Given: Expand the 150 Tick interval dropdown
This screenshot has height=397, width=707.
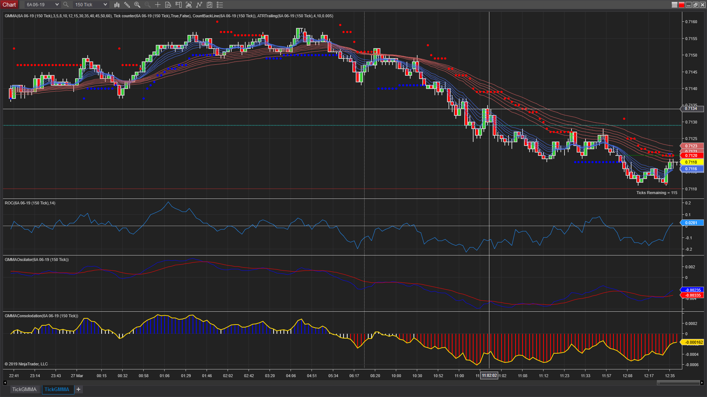Looking at the screenshot, I should 105,5.
